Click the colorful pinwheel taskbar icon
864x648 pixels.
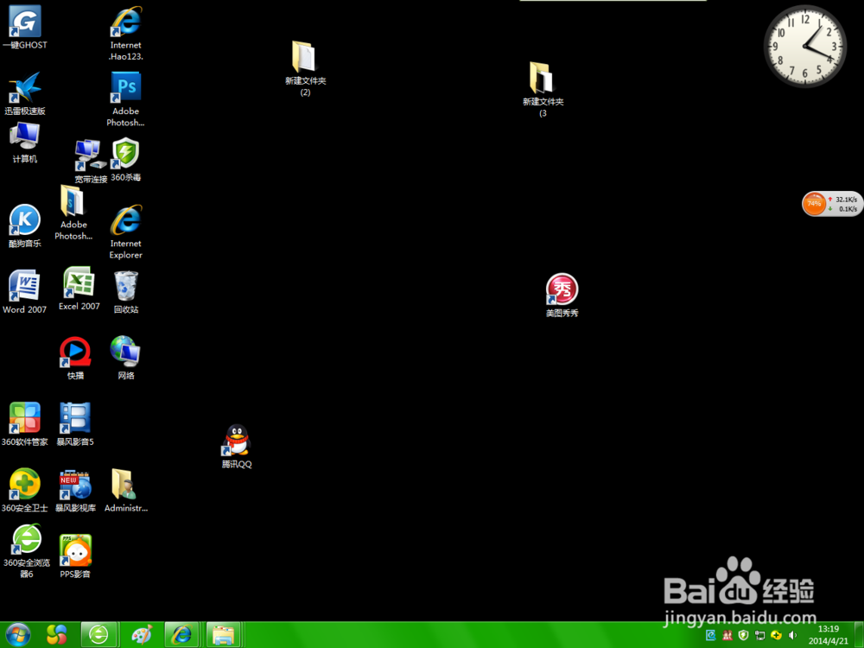(56, 635)
